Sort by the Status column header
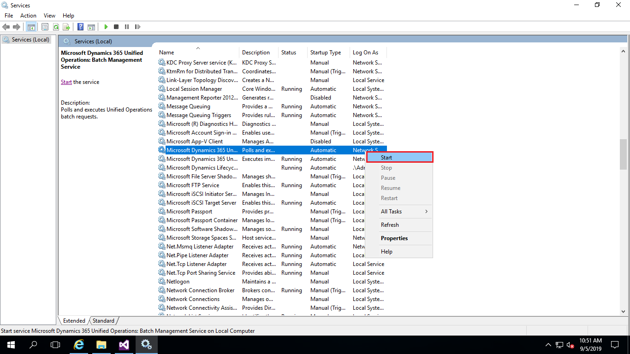Screen dimensions: 630x354 point(293,53)
